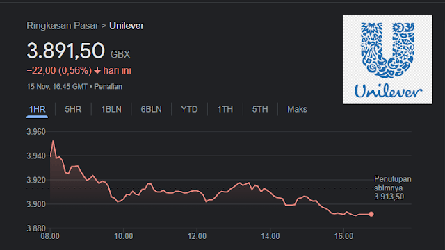This screenshot has height=250, width=445.
Task: Click the 08.00 time axis label
Action: point(50,236)
